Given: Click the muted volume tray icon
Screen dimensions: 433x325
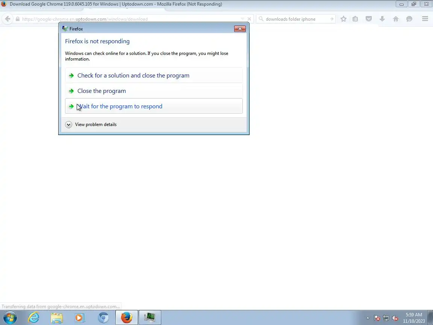Looking at the screenshot, I should pos(395,318).
